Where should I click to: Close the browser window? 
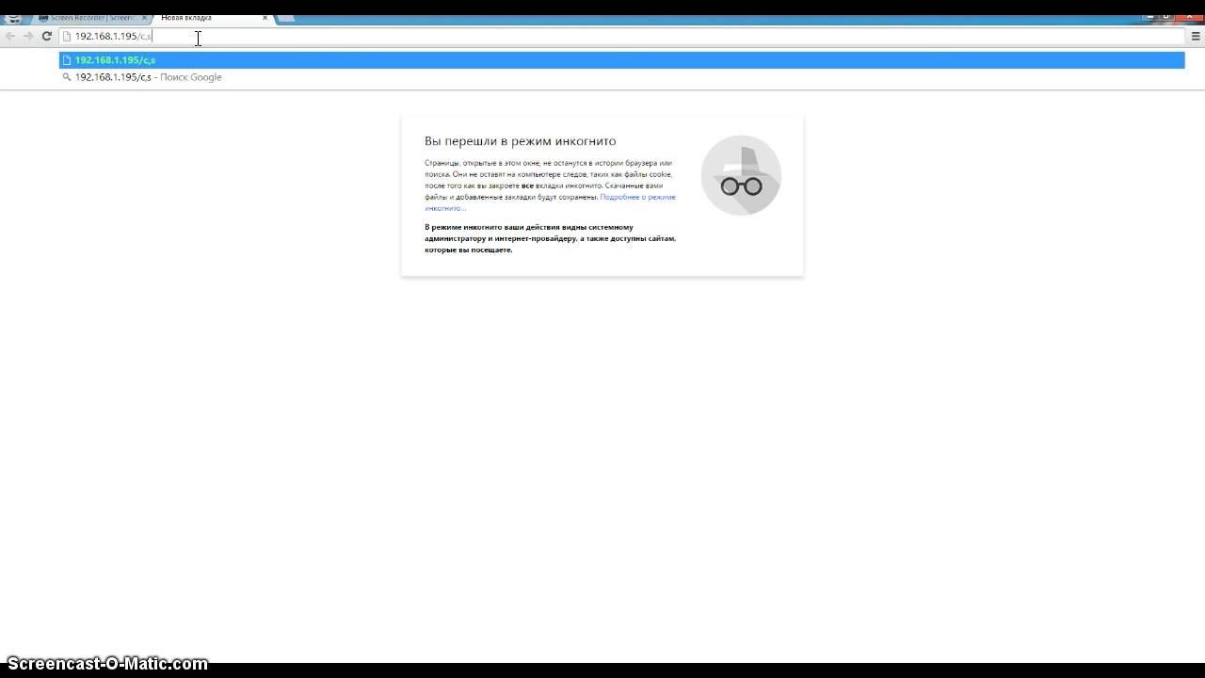coord(1189,17)
